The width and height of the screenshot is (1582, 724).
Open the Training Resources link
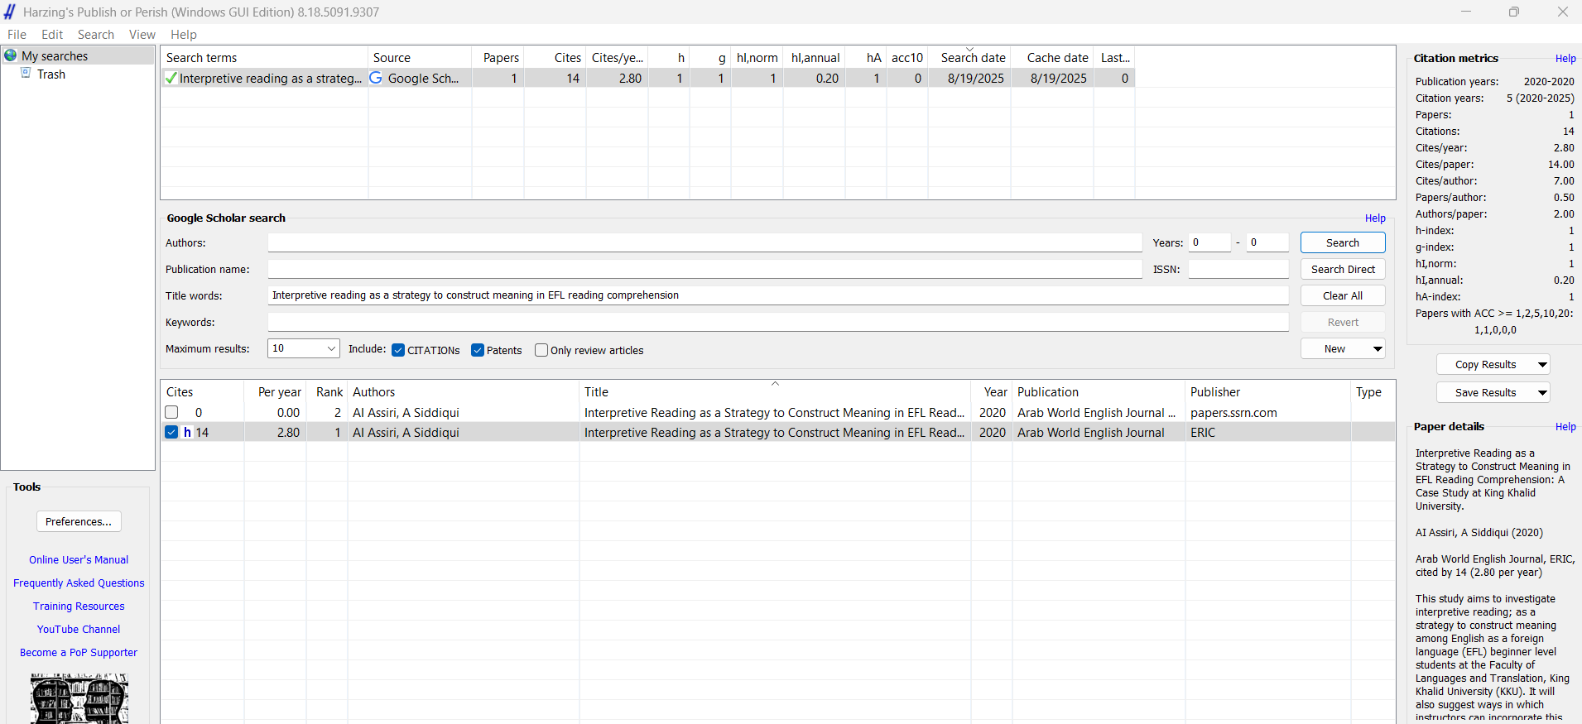point(79,607)
